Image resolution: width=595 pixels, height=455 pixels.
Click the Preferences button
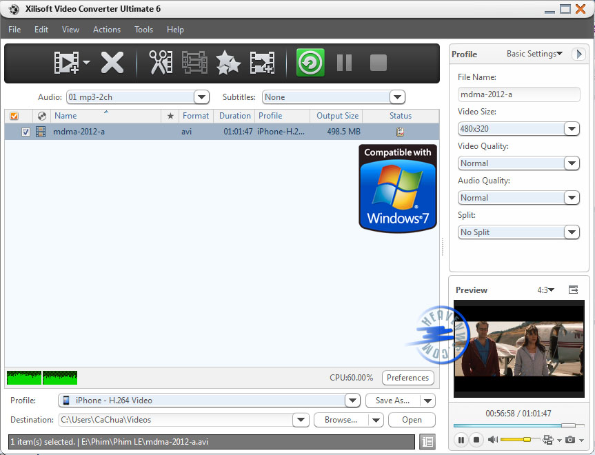(x=407, y=378)
